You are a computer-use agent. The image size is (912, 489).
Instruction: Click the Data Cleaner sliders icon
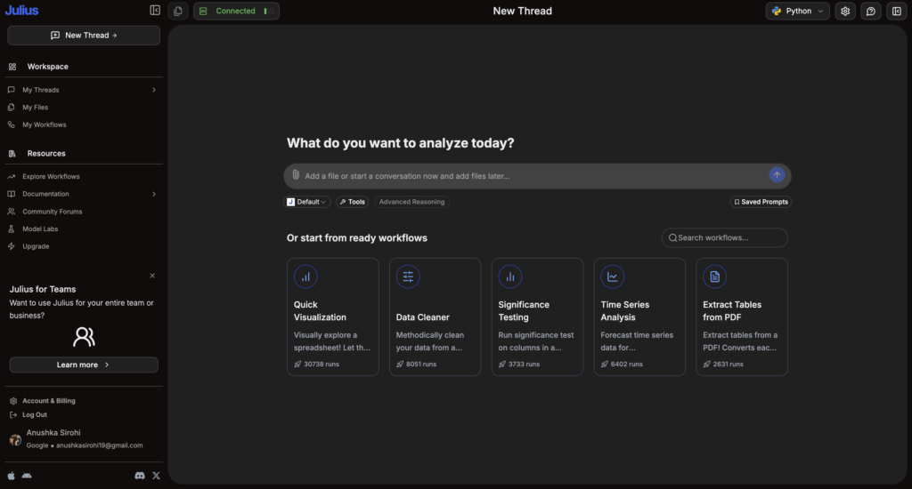[x=408, y=277]
